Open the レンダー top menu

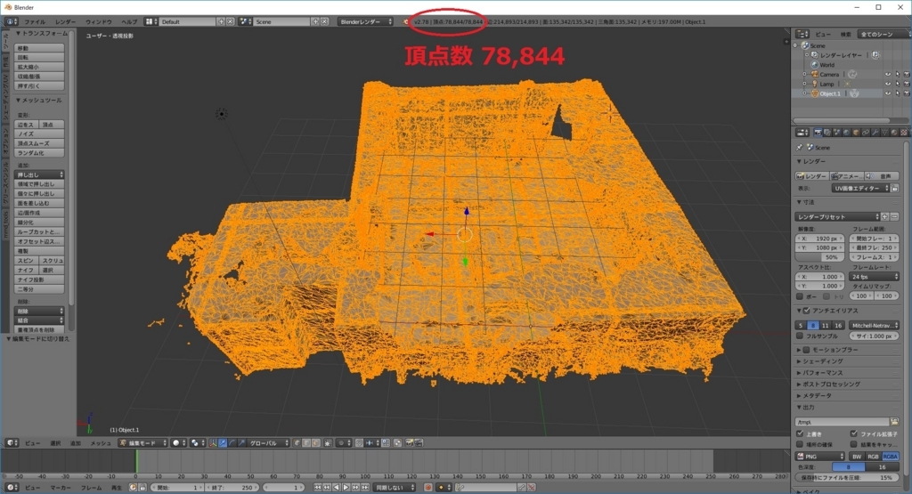65,21
